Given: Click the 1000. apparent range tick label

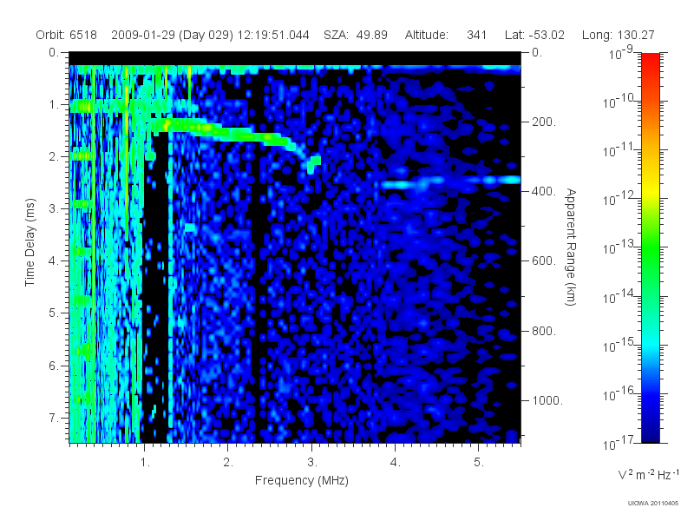Looking at the screenshot, I should point(547,400).
